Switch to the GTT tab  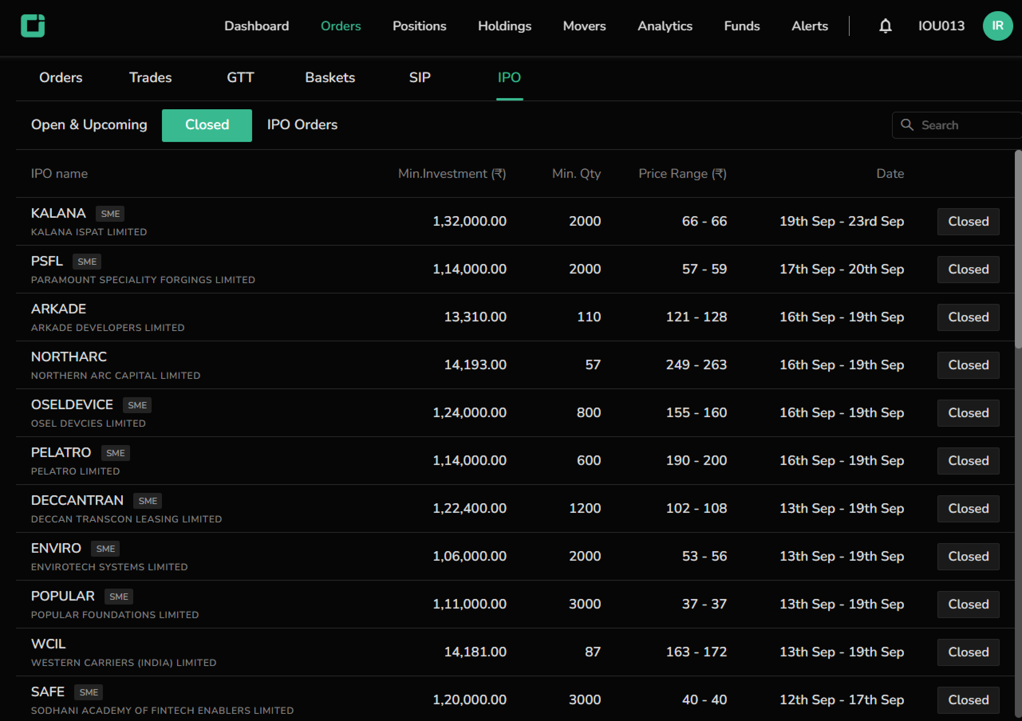coord(241,77)
